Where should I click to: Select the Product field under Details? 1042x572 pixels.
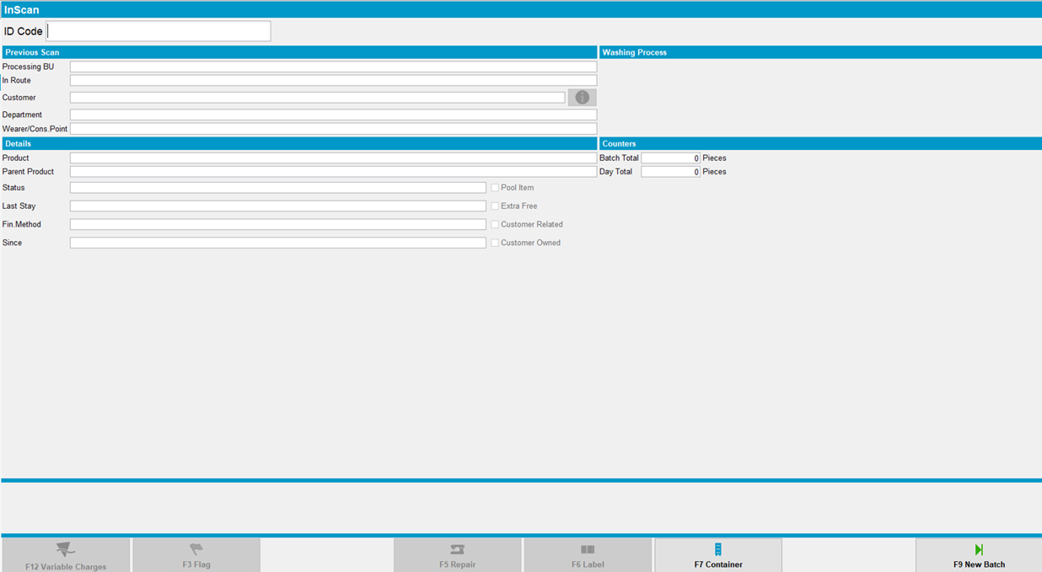pyautogui.click(x=333, y=158)
